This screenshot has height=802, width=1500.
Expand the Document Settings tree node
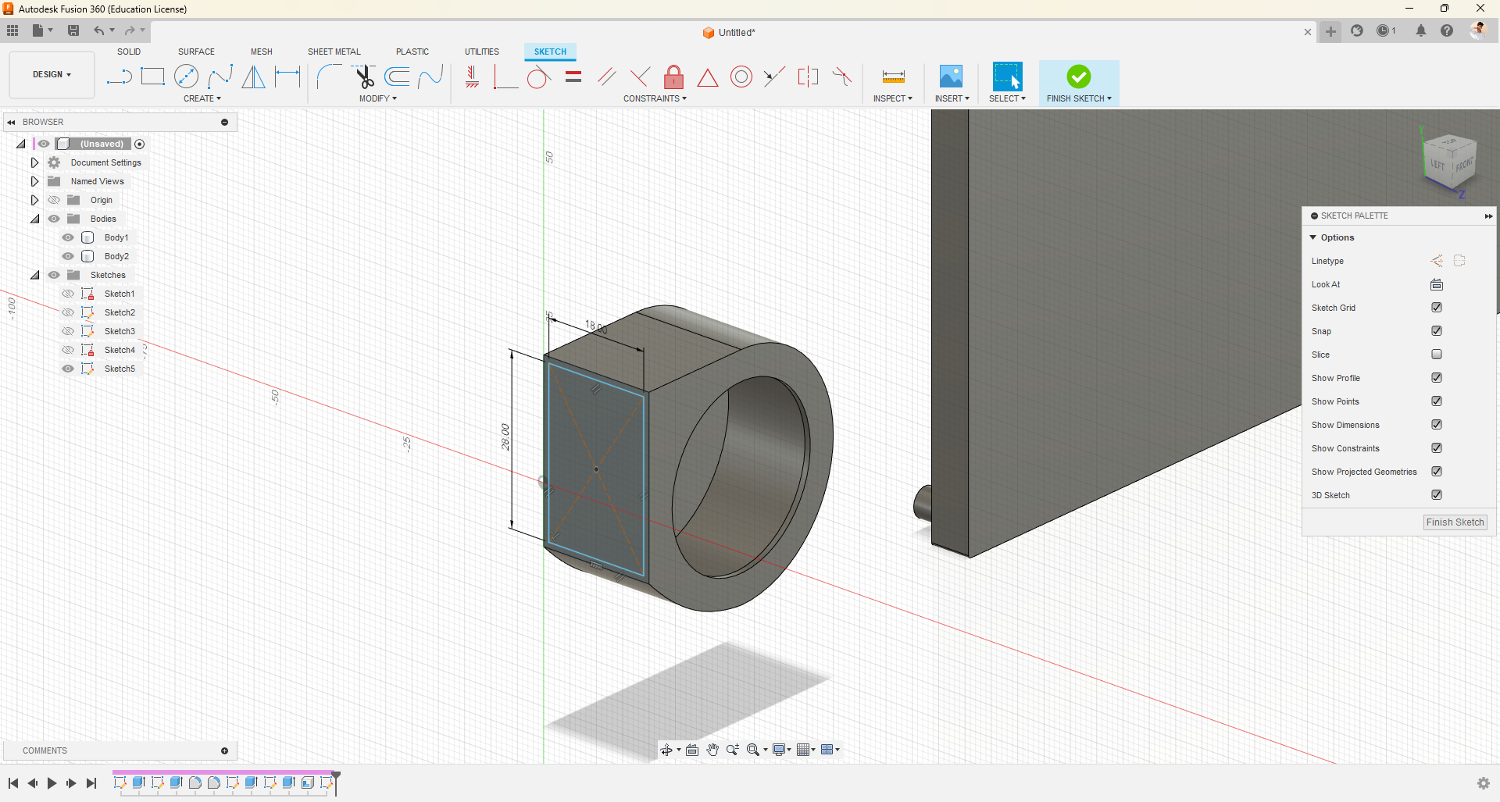point(34,162)
